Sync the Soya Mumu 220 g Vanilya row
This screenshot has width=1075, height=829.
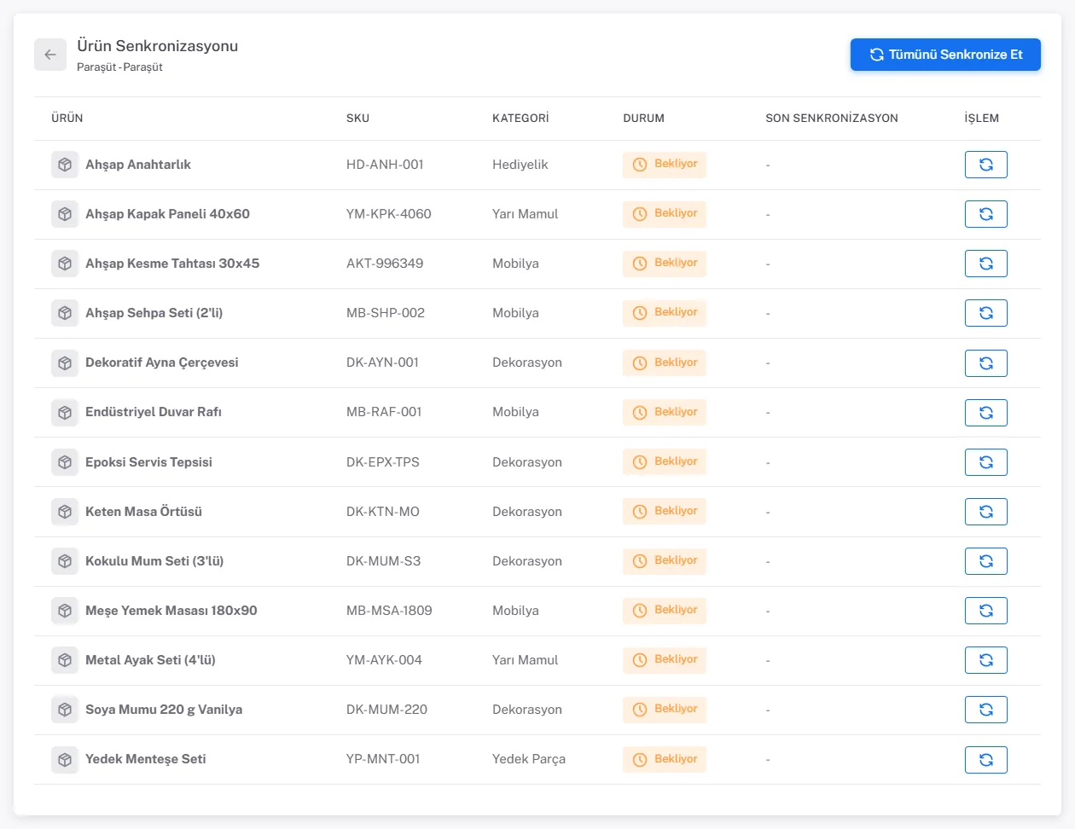click(985, 710)
